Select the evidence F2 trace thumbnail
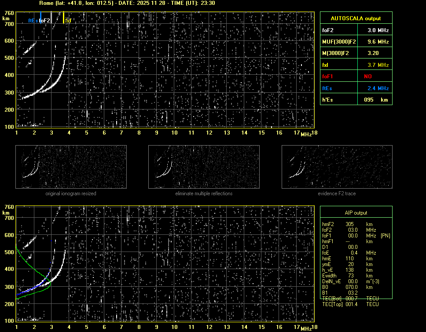426x332 pixels. pyautogui.click(x=337, y=167)
